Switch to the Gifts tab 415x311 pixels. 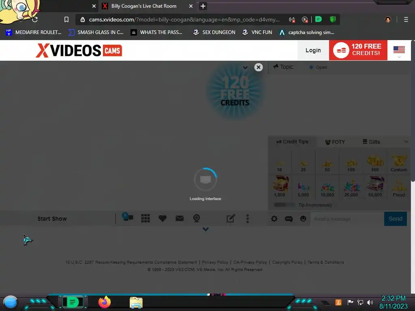tap(371, 142)
